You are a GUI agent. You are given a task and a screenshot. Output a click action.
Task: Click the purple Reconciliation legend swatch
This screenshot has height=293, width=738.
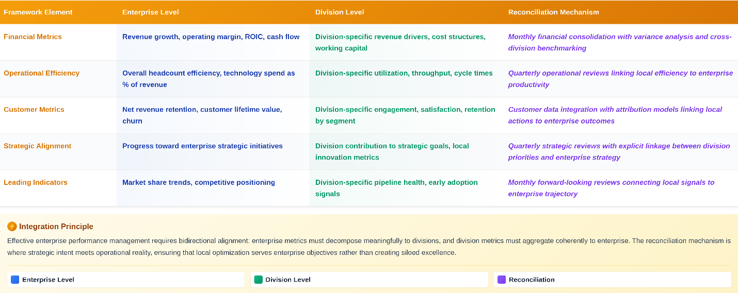pyautogui.click(x=502, y=280)
